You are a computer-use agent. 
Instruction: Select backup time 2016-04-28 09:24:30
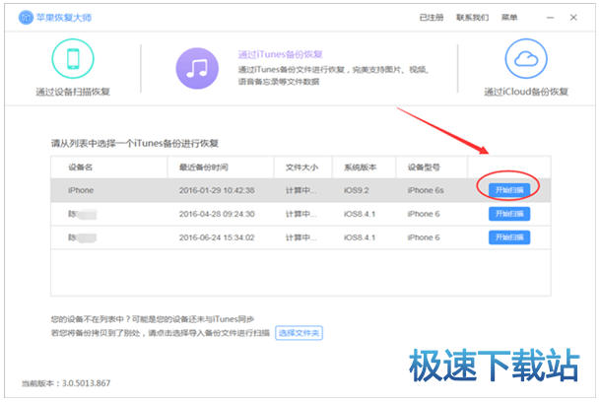217,214
